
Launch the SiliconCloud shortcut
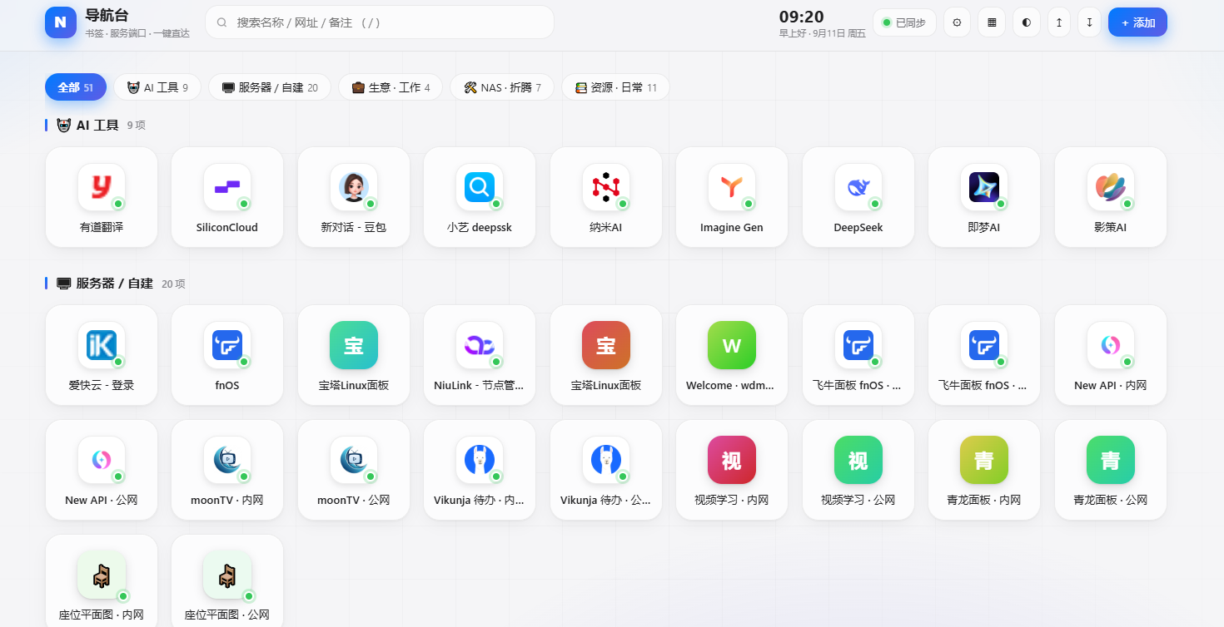(x=227, y=197)
